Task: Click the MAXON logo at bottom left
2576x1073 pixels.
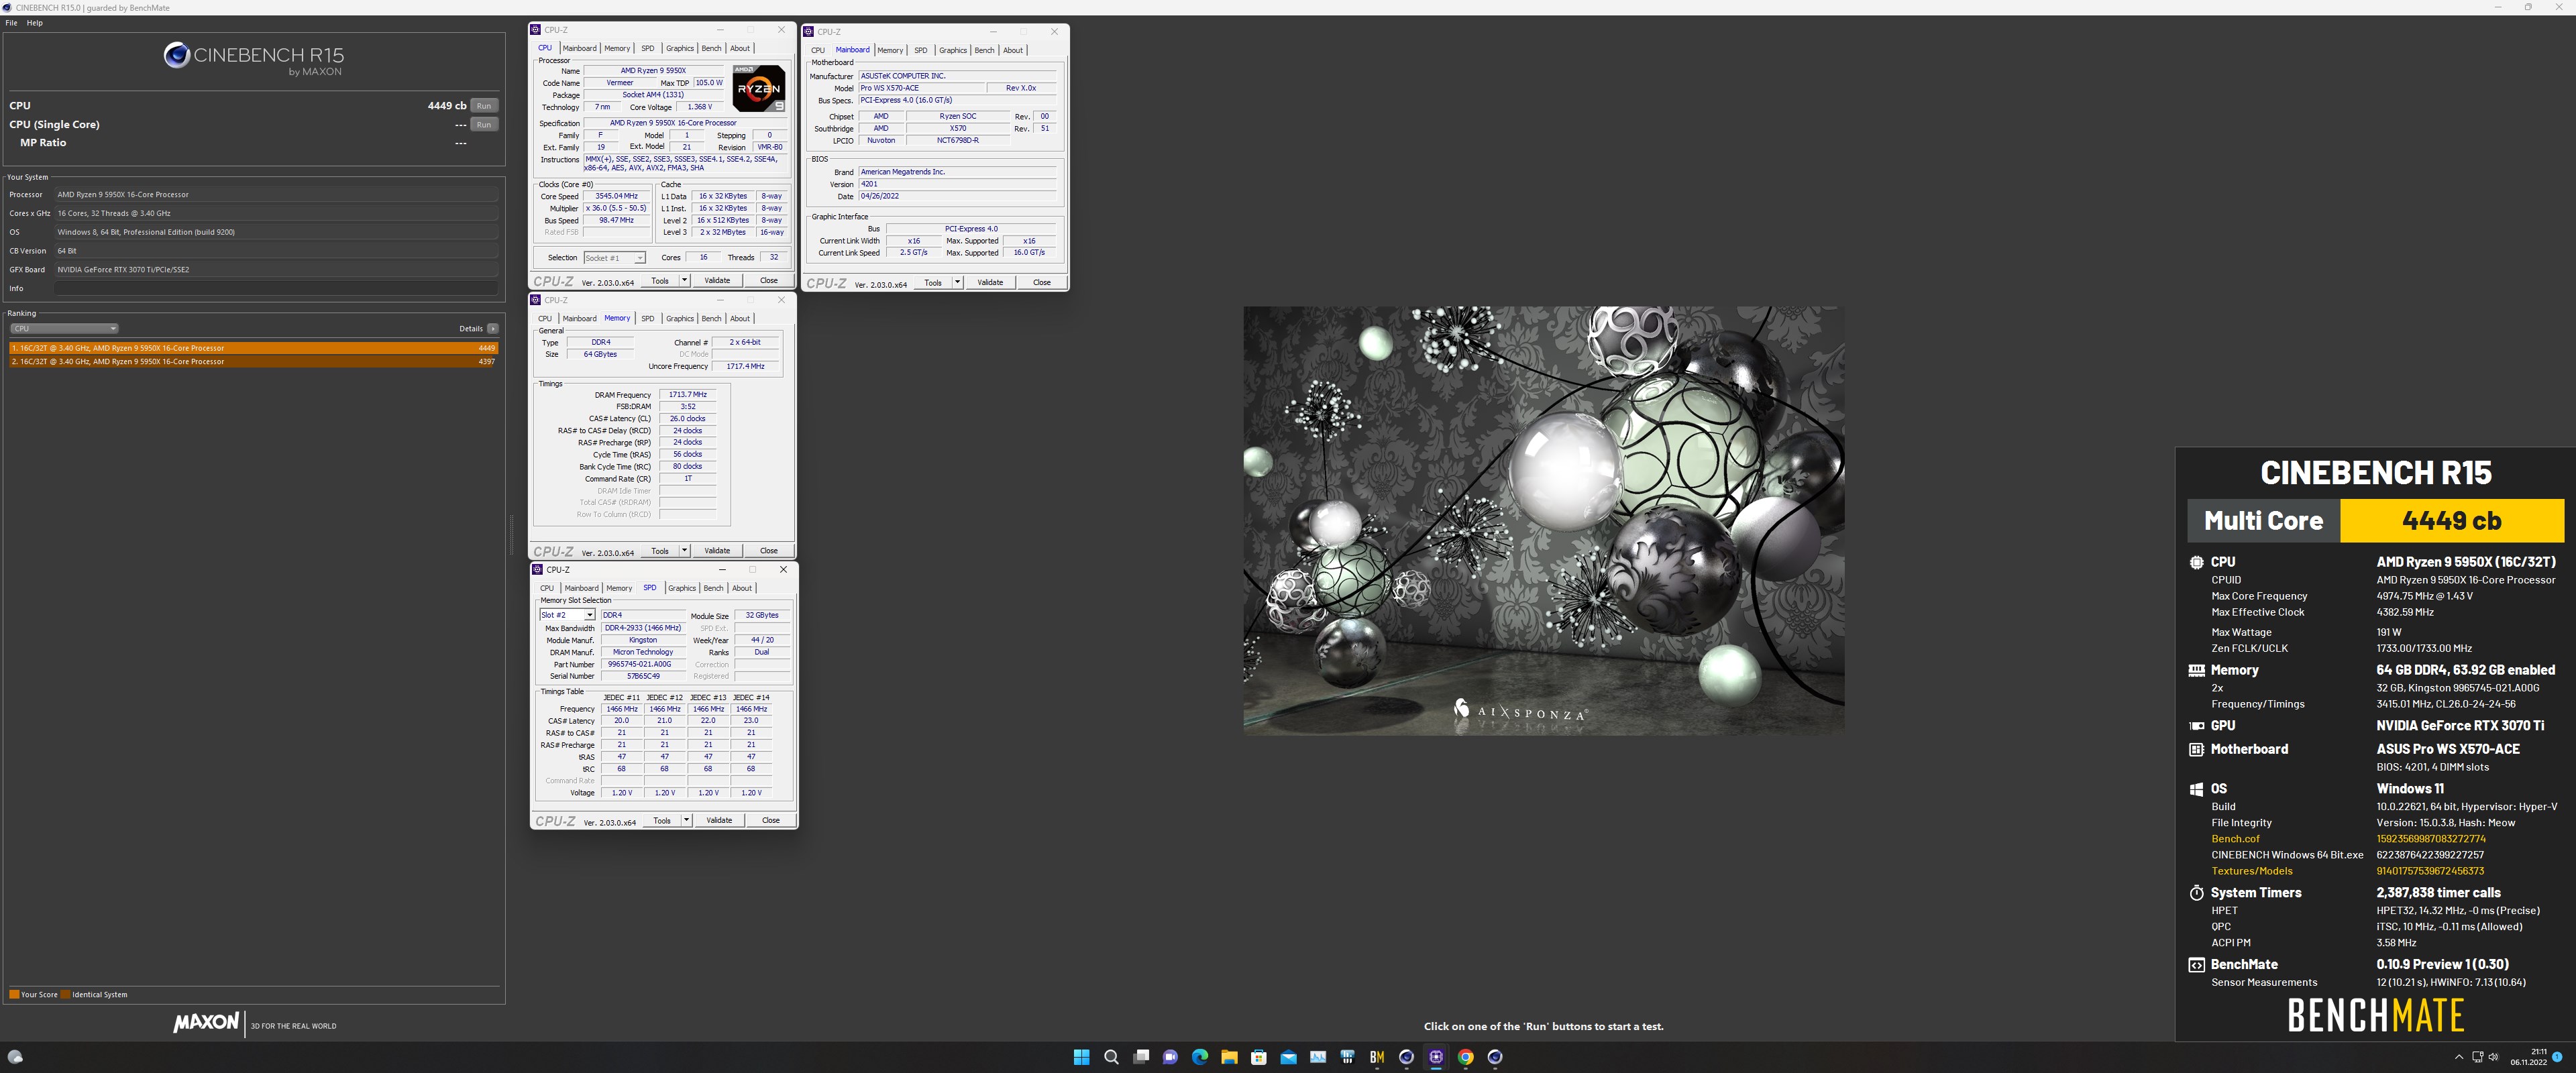Action: pos(205,1023)
